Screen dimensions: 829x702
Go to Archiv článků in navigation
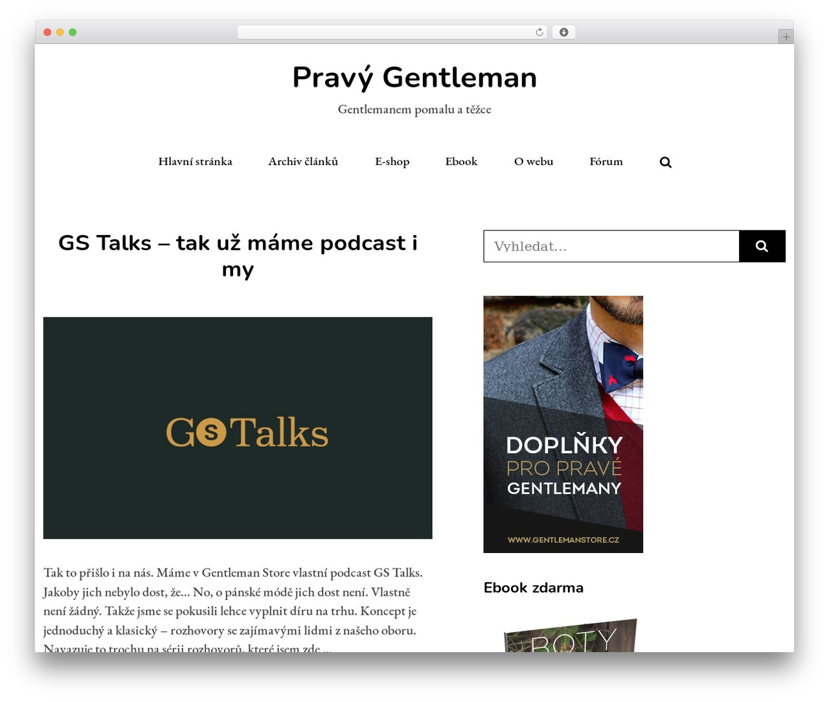(x=303, y=162)
